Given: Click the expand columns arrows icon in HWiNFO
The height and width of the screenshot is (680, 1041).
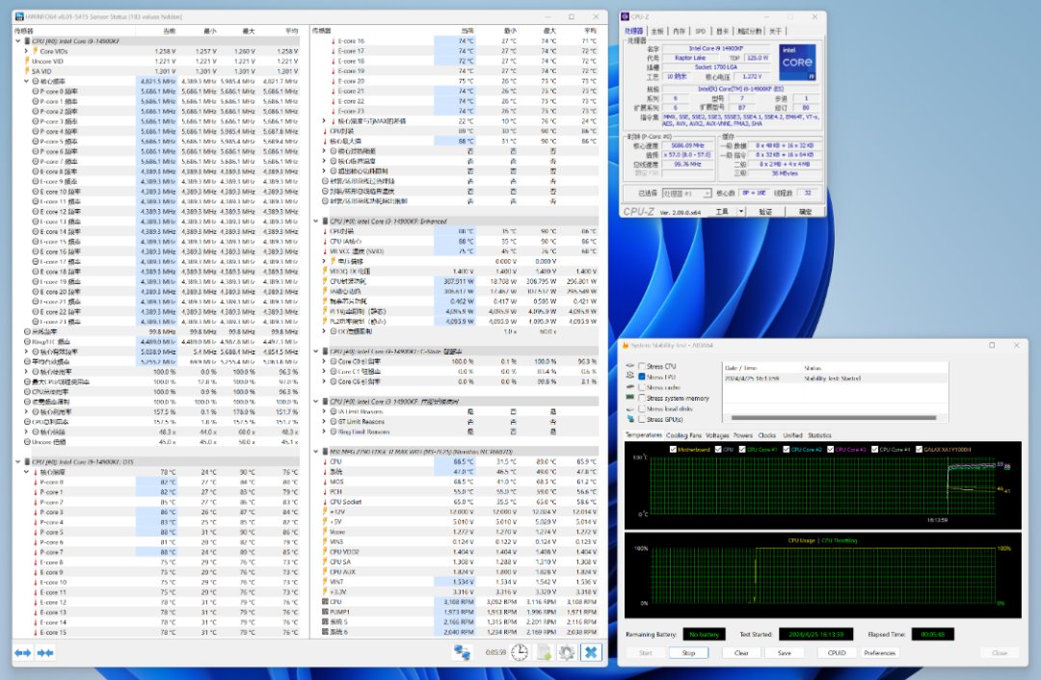Looking at the screenshot, I should pyautogui.click(x=22, y=653).
